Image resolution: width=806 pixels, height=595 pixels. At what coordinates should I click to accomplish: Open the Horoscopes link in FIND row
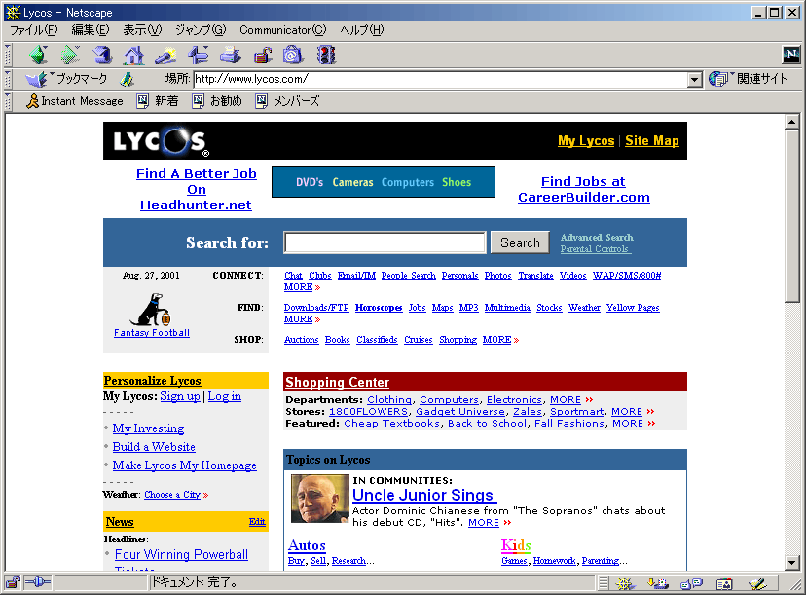coord(379,308)
